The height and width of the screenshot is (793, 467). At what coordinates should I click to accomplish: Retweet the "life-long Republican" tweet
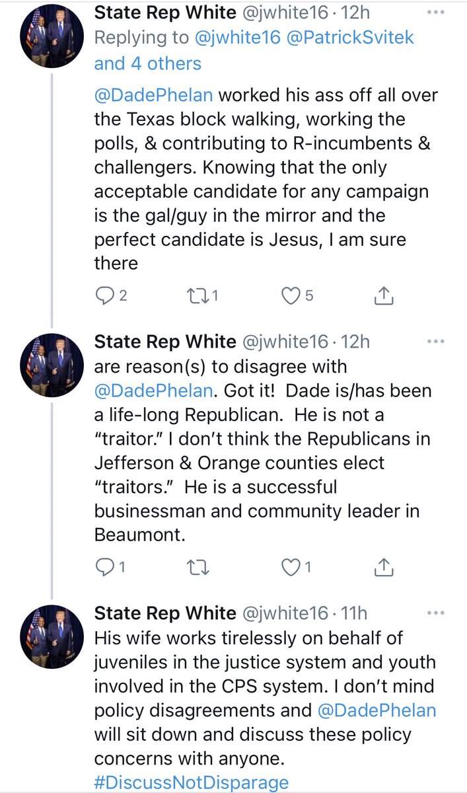click(195, 566)
